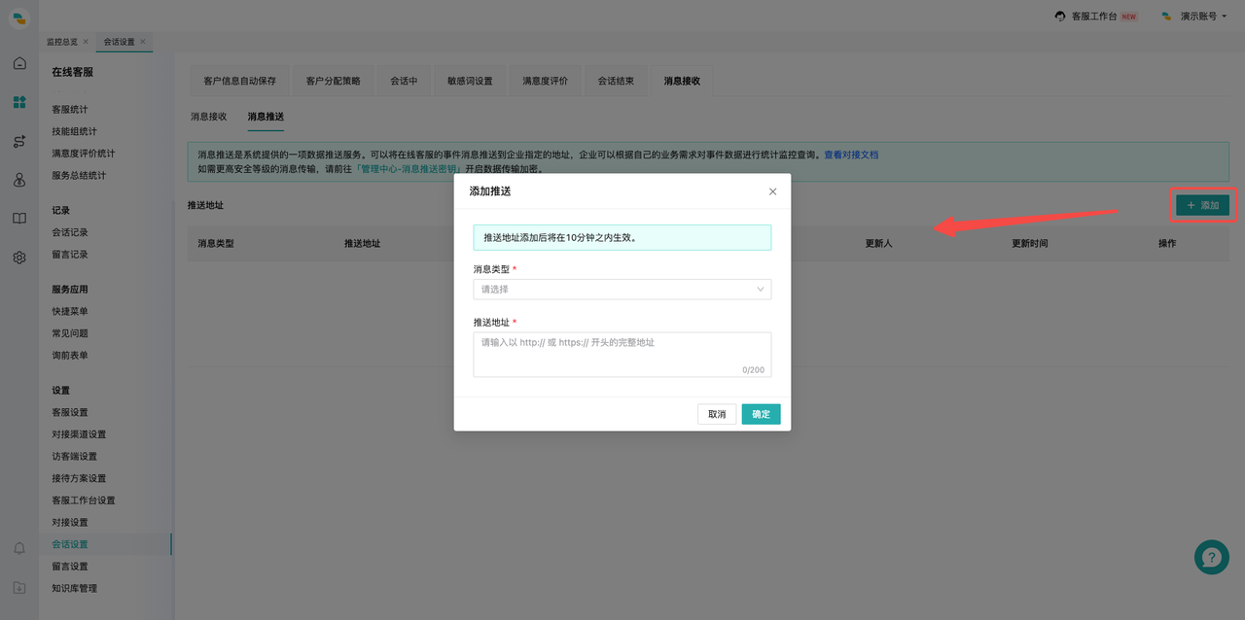This screenshot has height=620, width=1245.
Task: Click the notification bell icon
Action: 19,549
